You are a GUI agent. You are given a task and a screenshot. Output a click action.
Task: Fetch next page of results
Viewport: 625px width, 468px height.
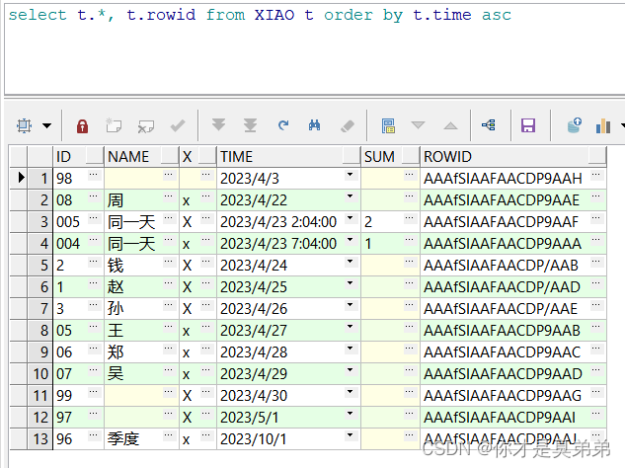click(x=218, y=125)
